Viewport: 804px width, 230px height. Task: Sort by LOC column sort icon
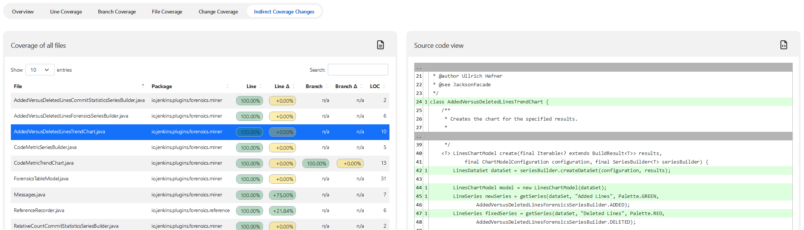pyautogui.click(x=384, y=86)
